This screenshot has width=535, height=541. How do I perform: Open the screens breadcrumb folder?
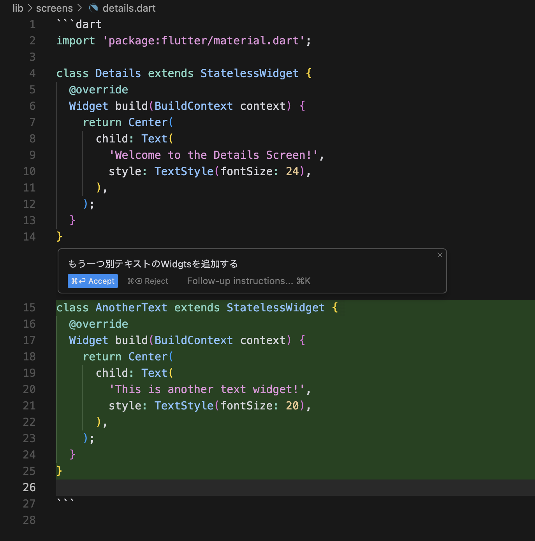(x=55, y=8)
